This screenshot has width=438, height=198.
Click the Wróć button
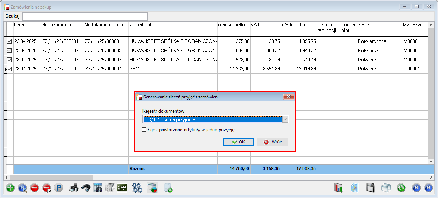tap(272, 142)
